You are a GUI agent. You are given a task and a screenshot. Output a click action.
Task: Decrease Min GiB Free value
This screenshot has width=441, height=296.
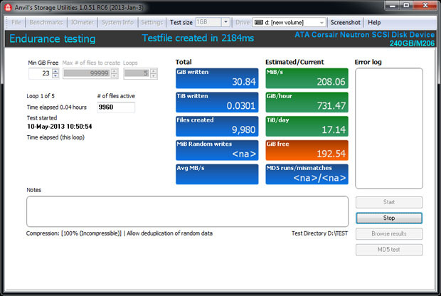point(55,76)
